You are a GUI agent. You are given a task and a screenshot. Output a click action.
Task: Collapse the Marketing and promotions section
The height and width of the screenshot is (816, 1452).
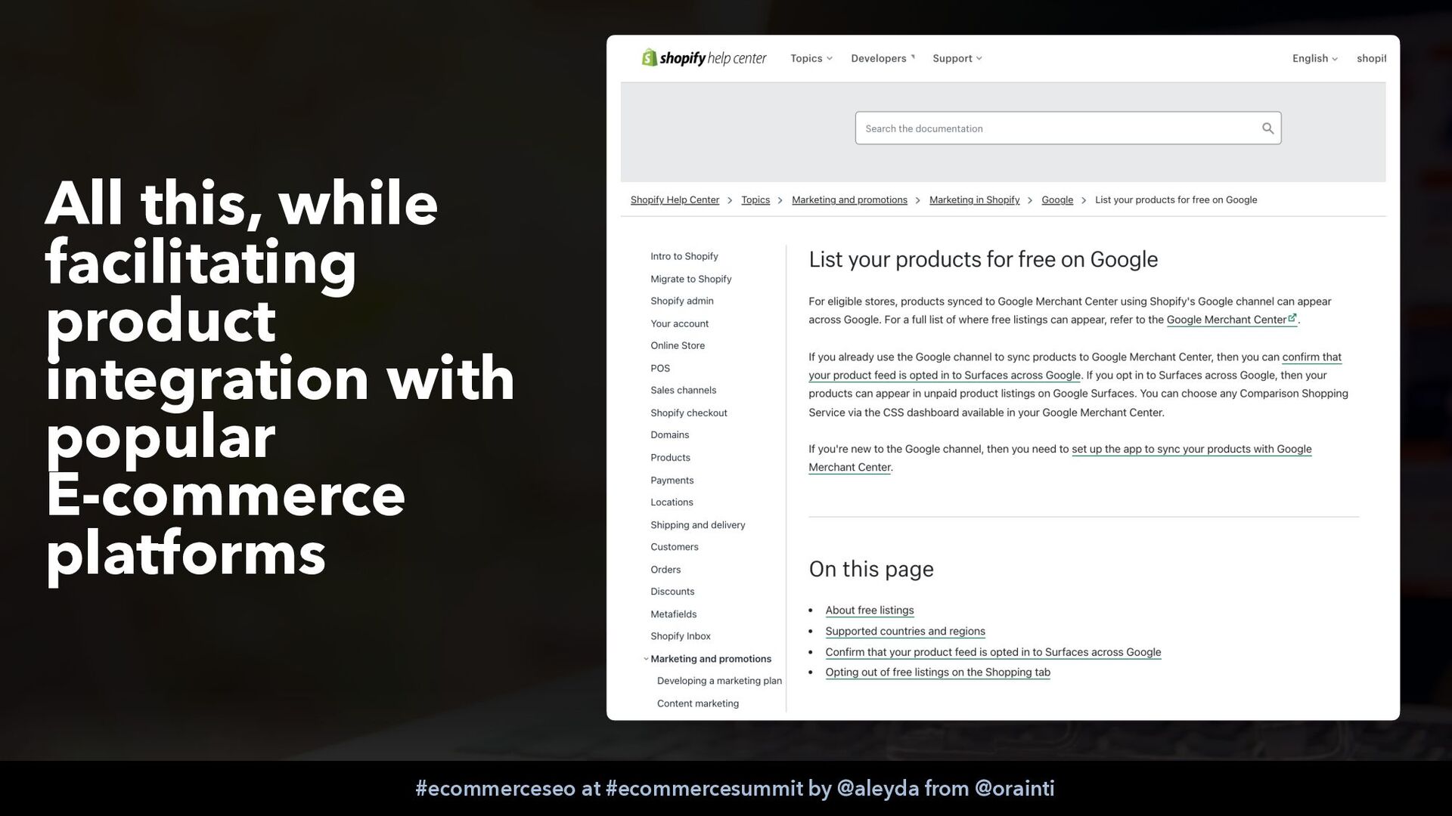[646, 659]
